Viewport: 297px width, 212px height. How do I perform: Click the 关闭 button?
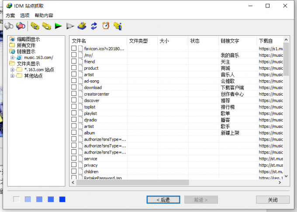(x=273, y=200)
